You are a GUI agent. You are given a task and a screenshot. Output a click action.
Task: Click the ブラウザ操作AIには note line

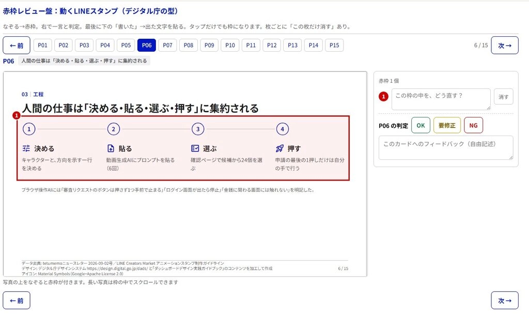coord(168,190)
